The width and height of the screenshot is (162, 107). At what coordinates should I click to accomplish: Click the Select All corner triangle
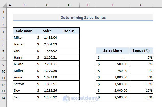point(3,5)
